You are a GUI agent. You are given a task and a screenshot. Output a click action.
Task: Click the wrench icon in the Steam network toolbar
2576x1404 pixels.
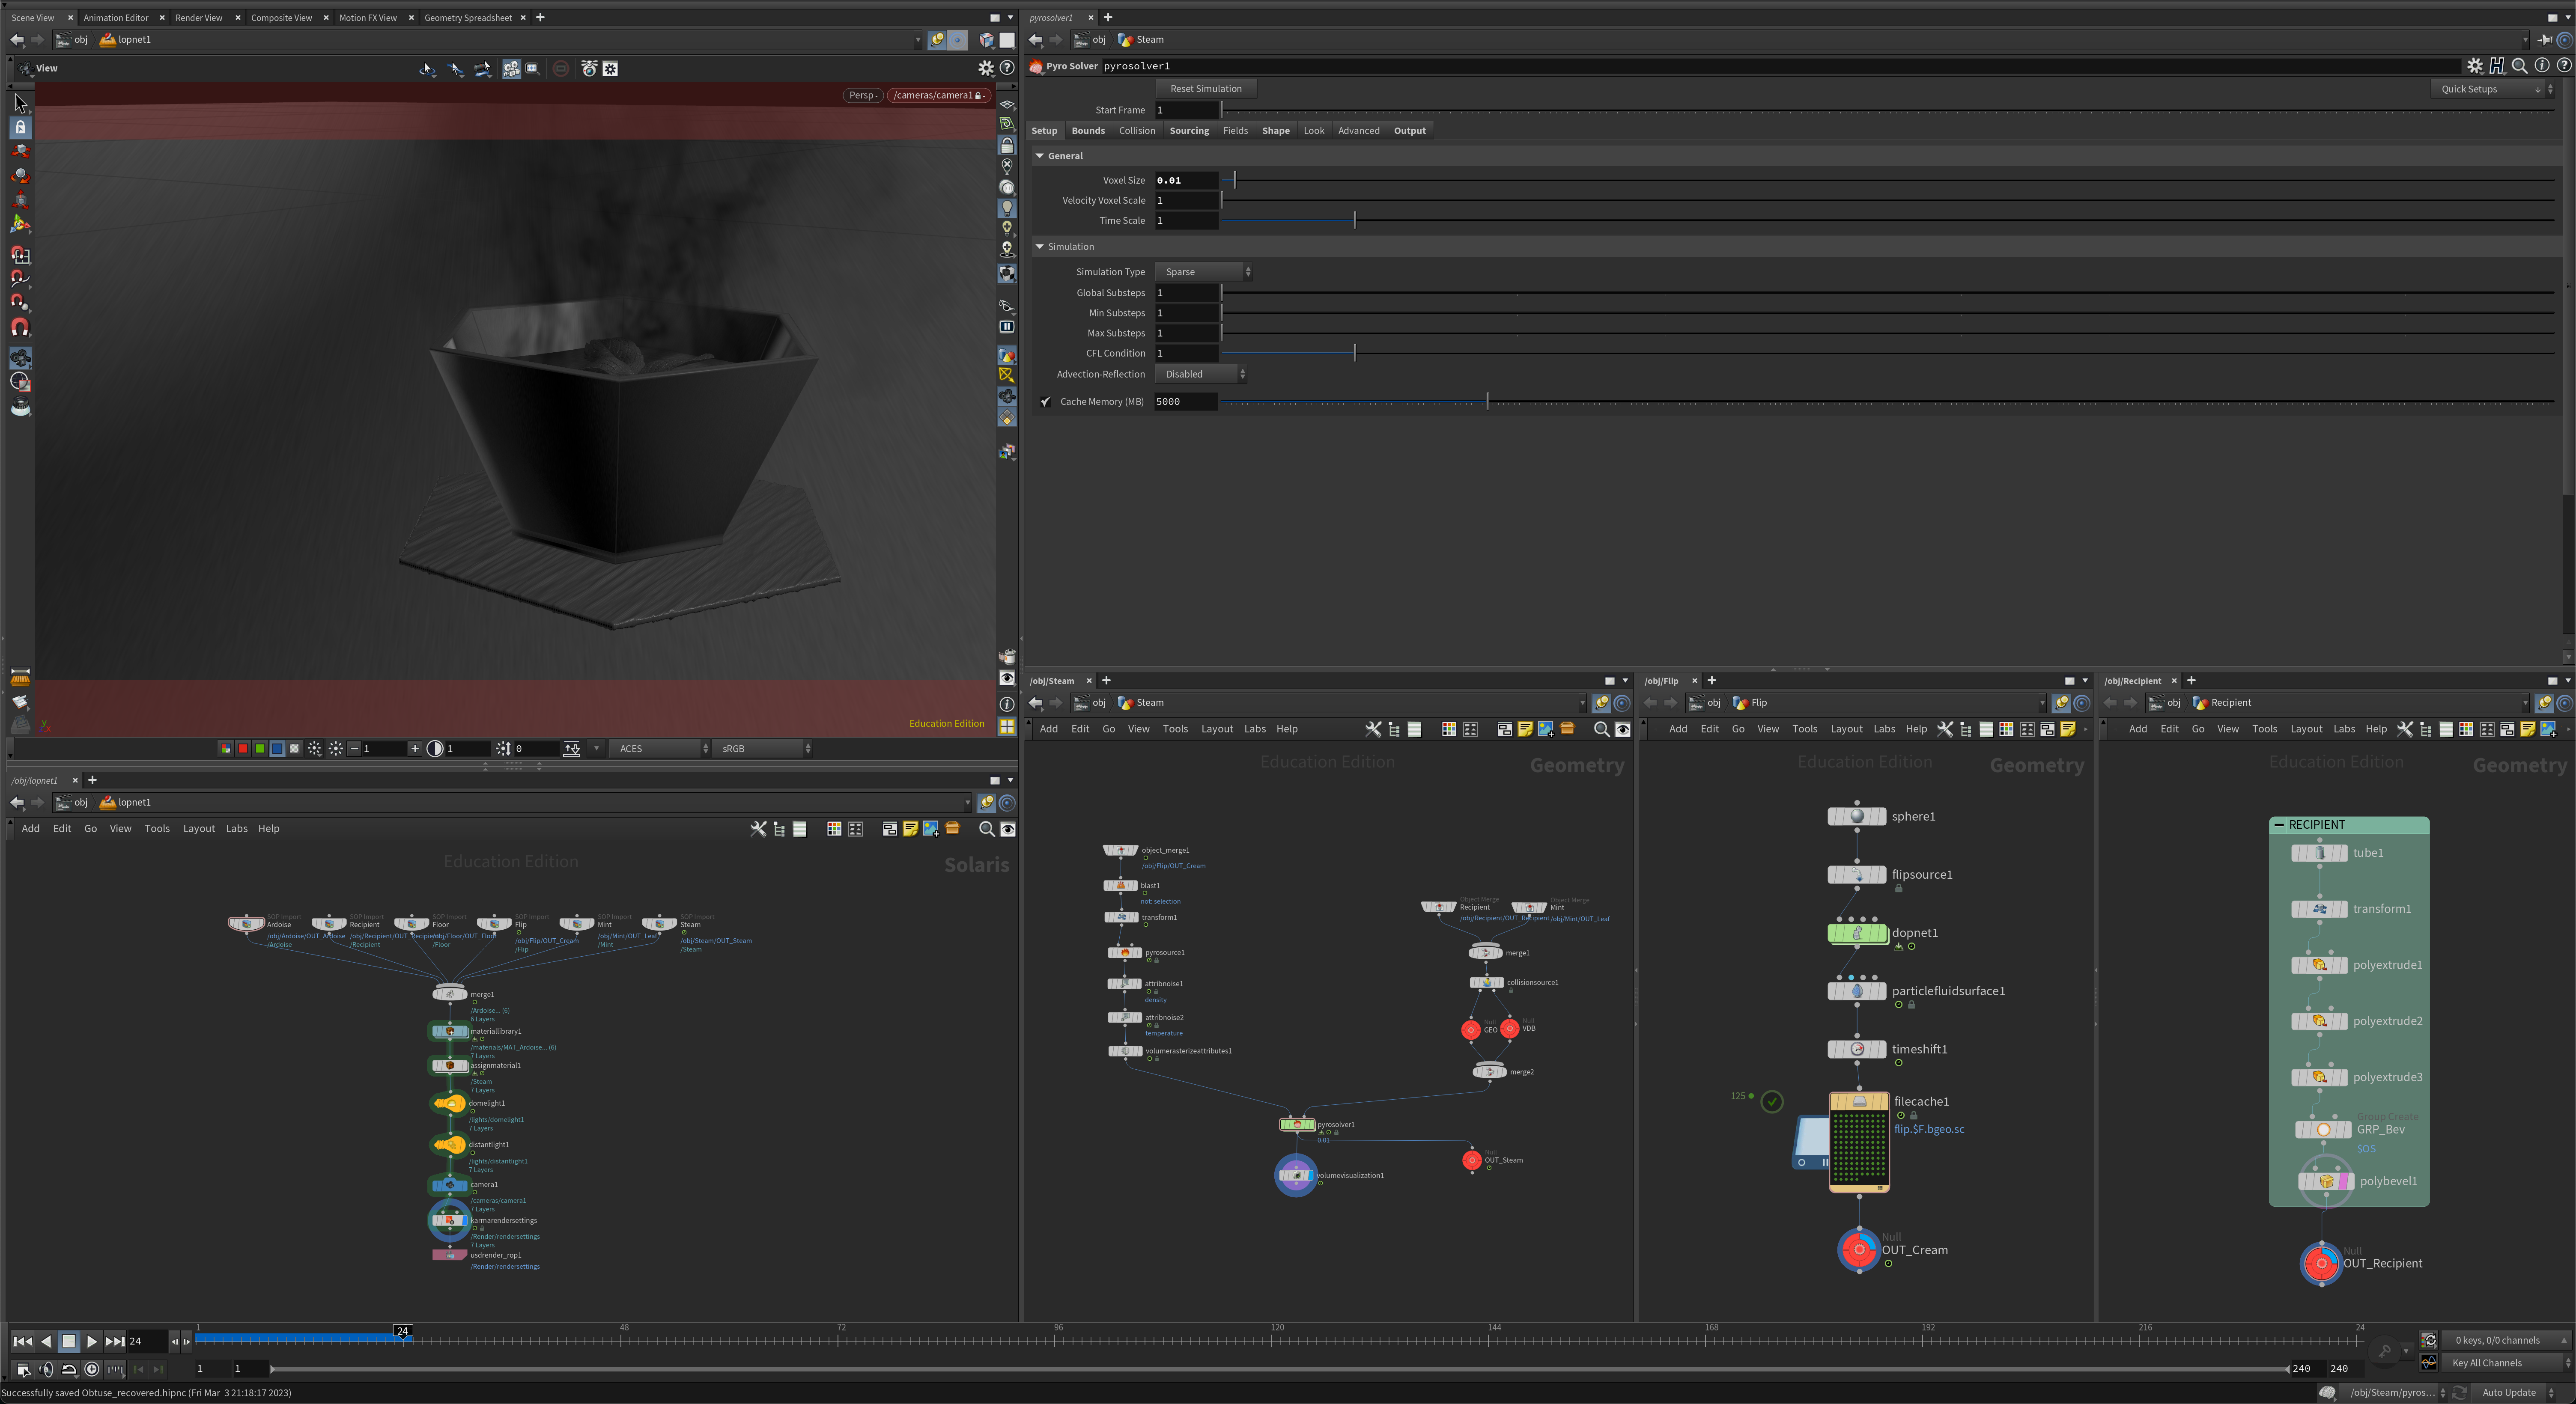(1373, 729)
